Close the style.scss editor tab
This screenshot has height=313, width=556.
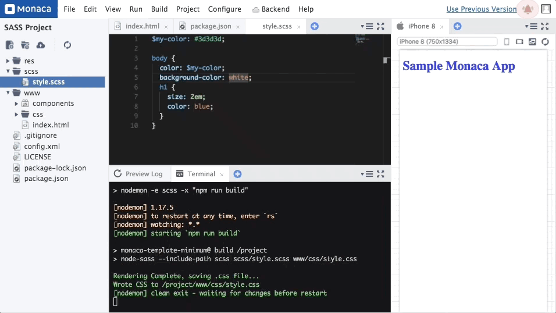[x=298, y=27]
